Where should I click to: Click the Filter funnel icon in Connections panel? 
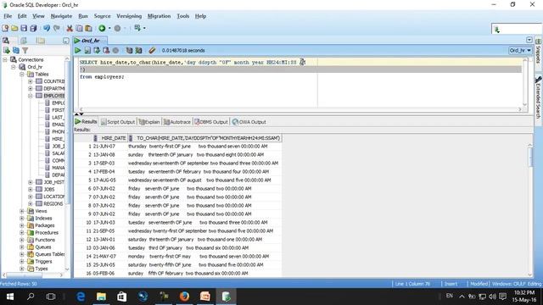pos(25,51)
